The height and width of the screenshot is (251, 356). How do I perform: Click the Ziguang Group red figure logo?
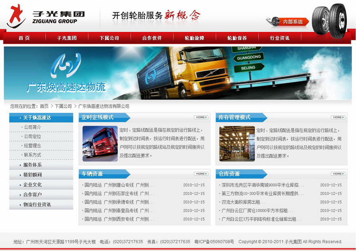coord(16,16)
